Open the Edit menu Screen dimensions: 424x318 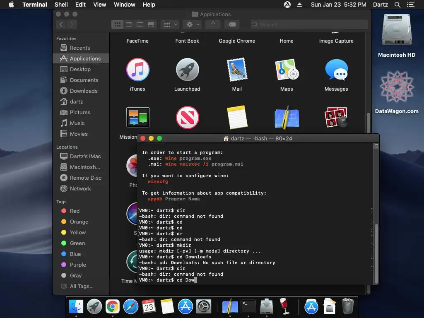coord(80,5)
